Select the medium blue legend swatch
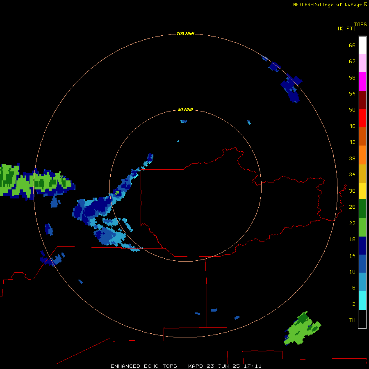 point(362,264)
